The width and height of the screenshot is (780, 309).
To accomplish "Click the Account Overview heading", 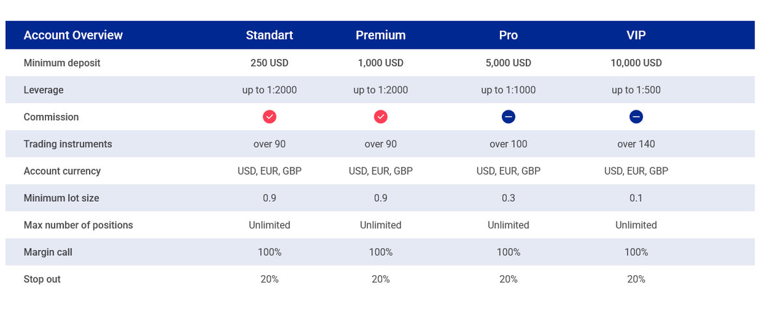I will [x=73, y=35].
